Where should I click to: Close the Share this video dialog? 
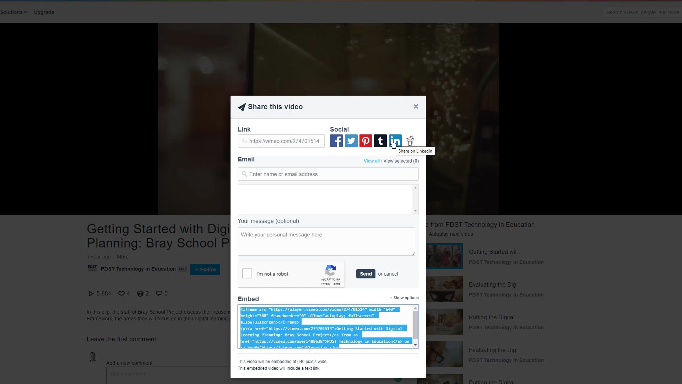click(x=416, y=107)
